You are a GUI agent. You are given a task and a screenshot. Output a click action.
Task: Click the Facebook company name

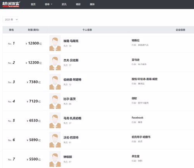pos(137,118)
